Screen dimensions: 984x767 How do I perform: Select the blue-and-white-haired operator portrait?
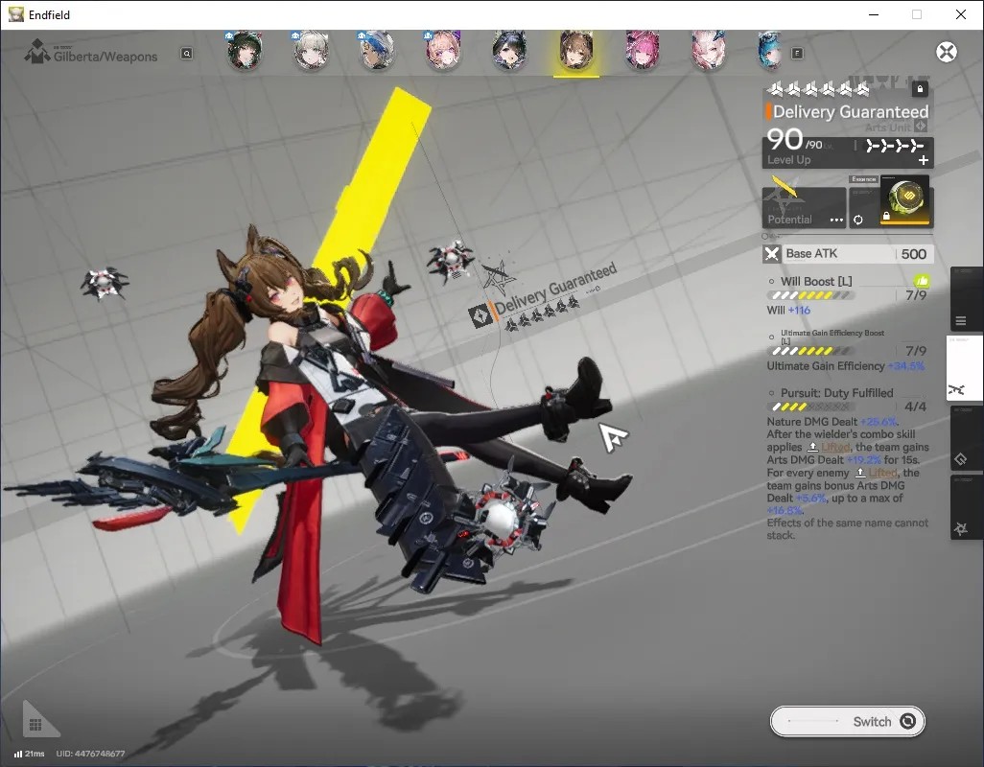pyautogui.click(x=377, y=51)
